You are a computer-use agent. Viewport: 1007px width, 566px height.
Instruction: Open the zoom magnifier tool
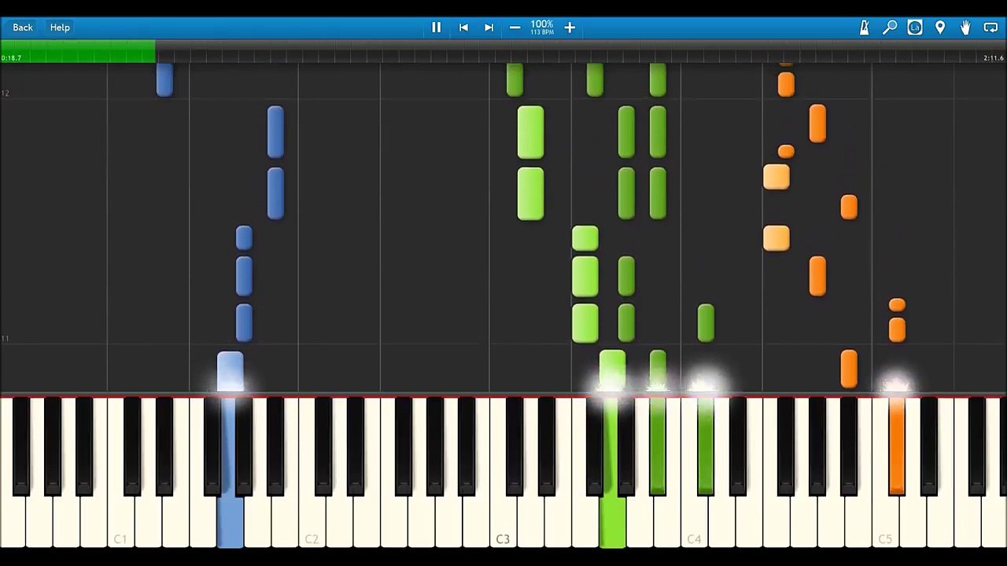pyautogui.click(x=890, y=28)
